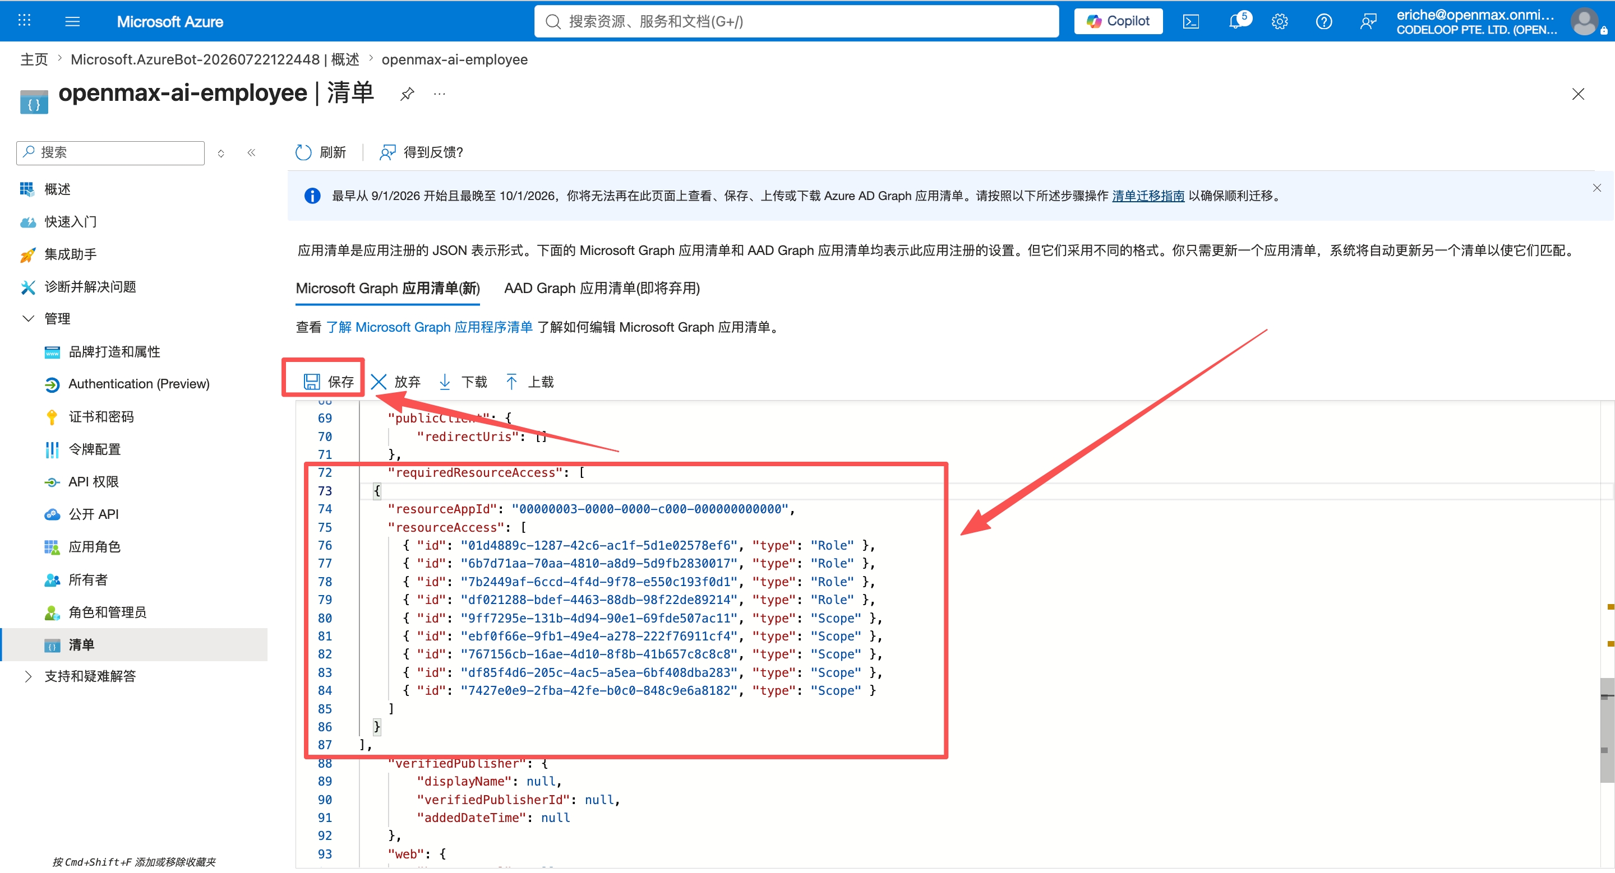Image resolution: width=1615 pixels, height=873 pixels.
Task: Click id 01d4889c-1287-42c6-ac1f-5d1e02578ef6 value
Action: 599,545
